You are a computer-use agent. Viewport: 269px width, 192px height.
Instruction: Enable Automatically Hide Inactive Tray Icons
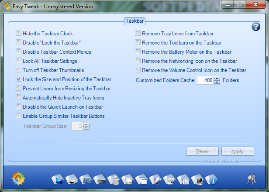(18, 97)
